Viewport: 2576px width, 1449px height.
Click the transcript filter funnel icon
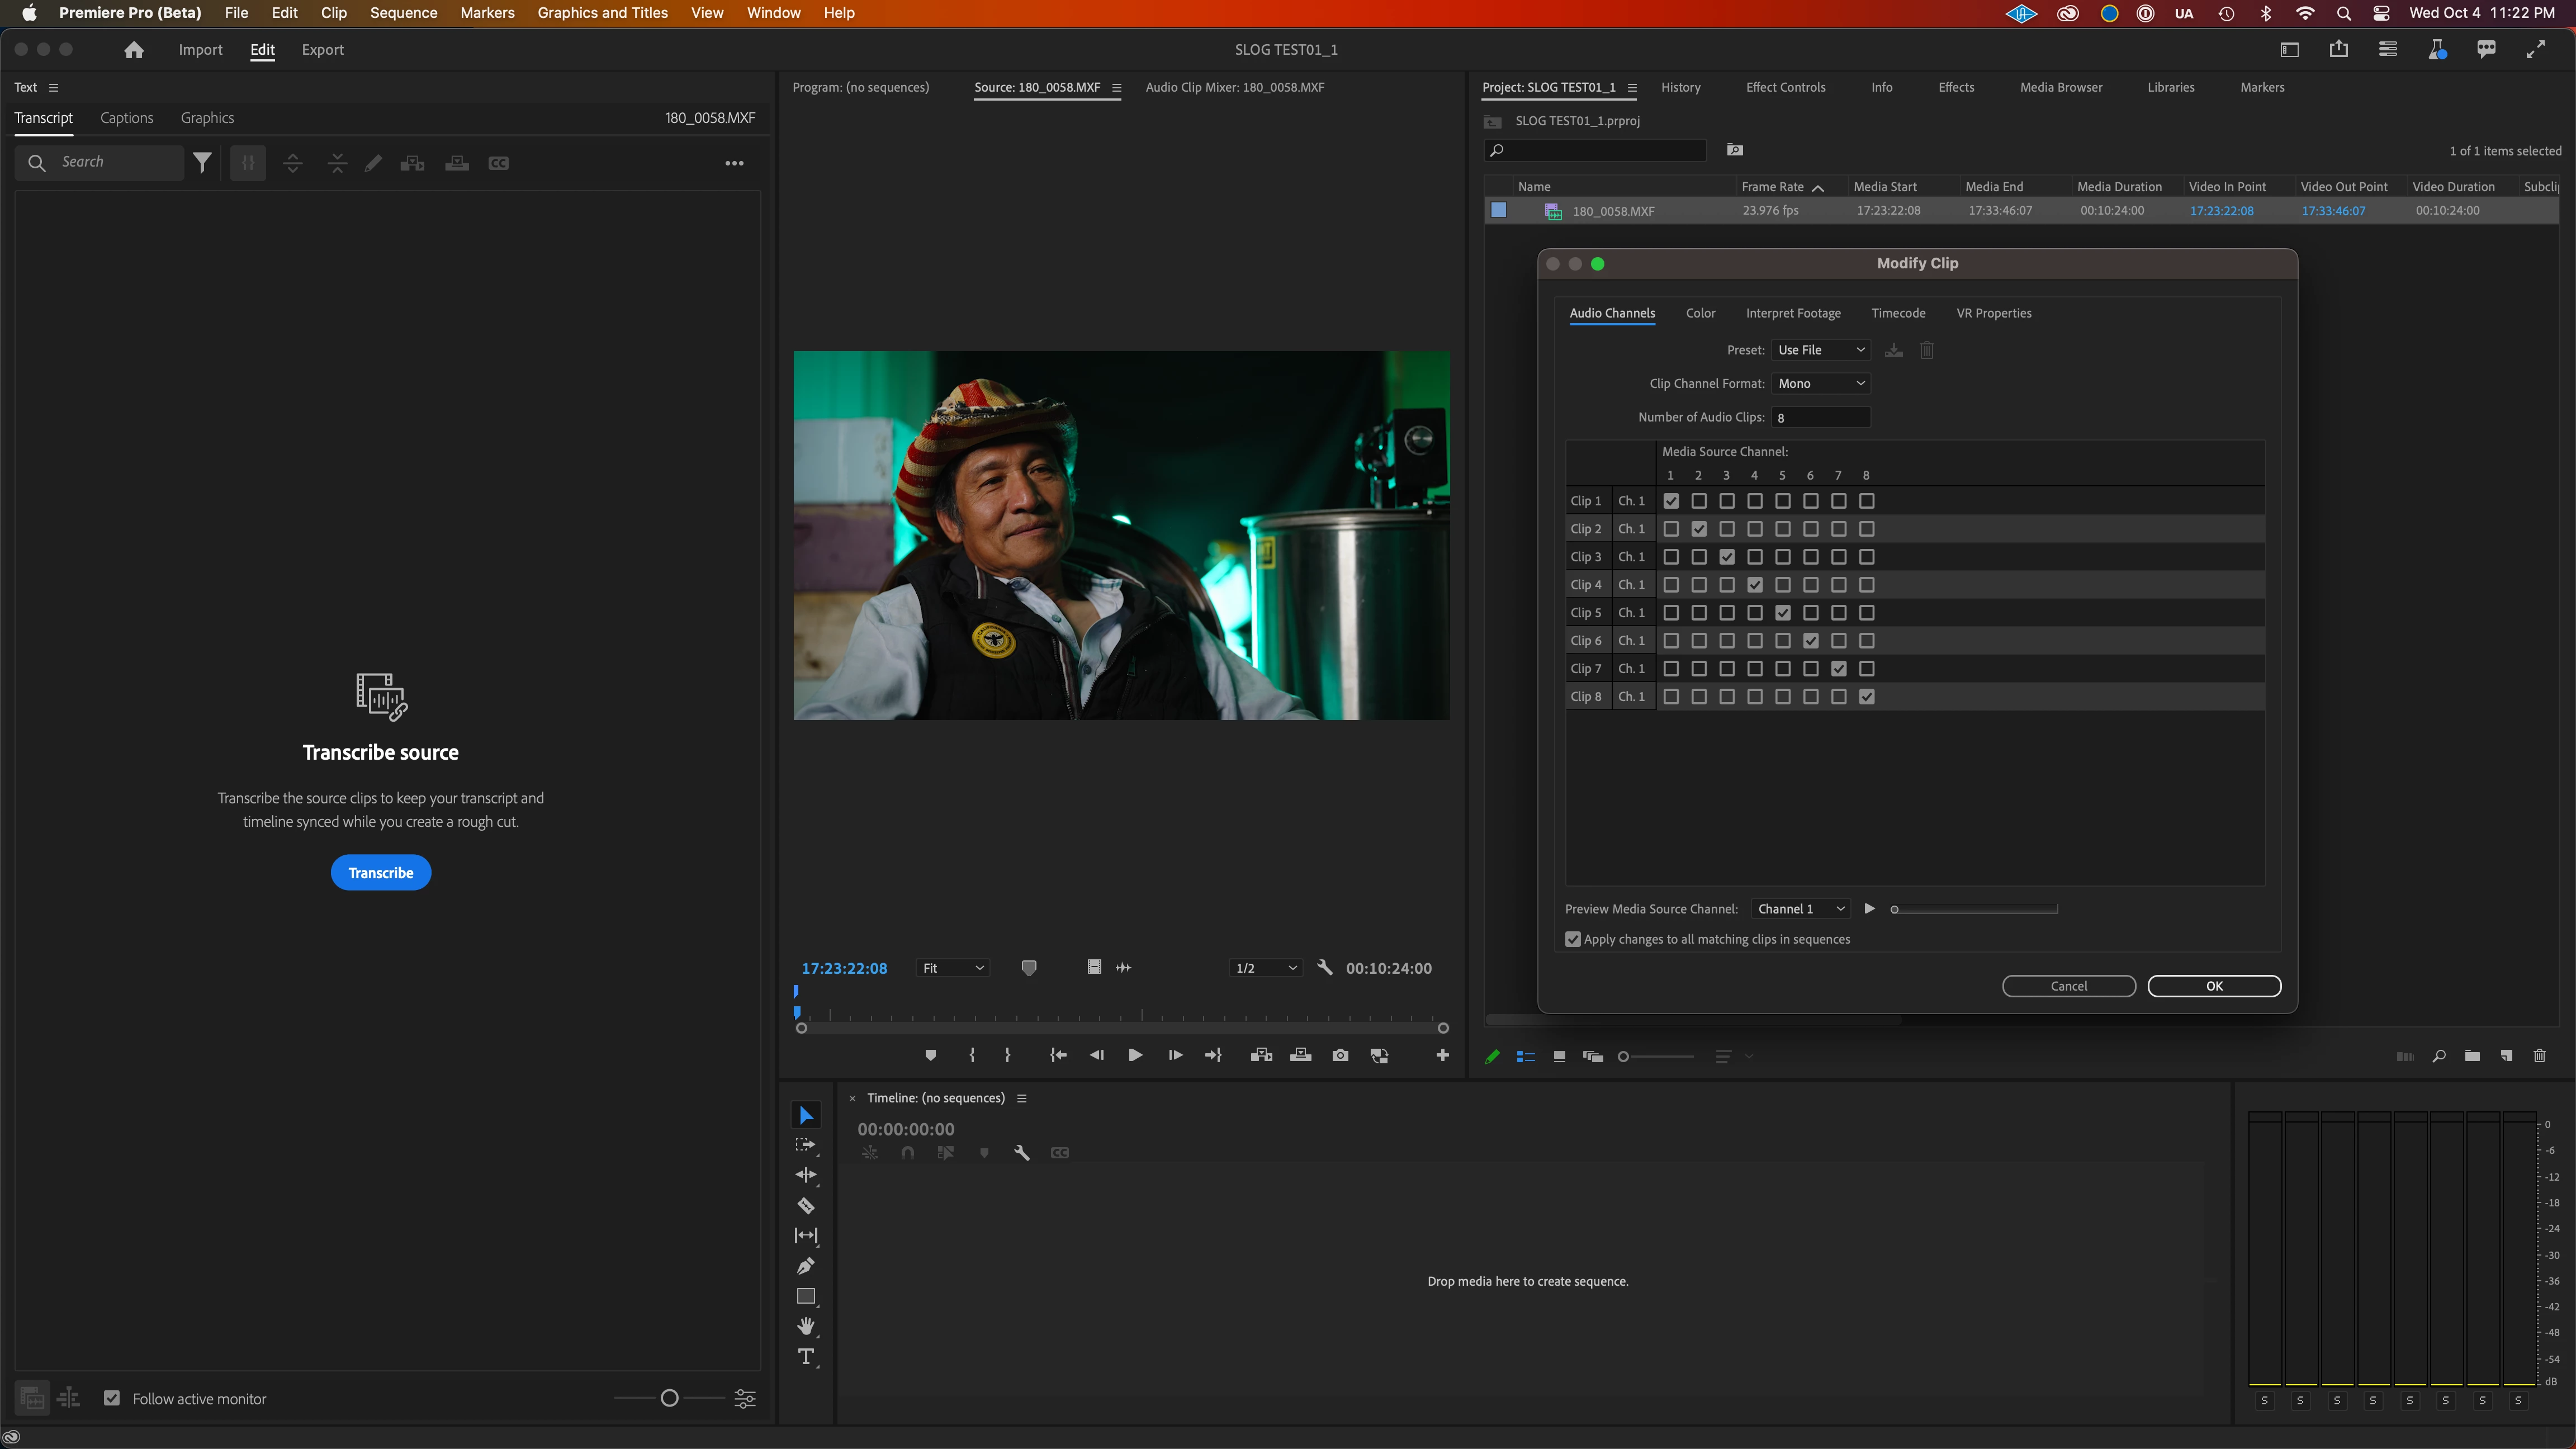click(202, 162)
